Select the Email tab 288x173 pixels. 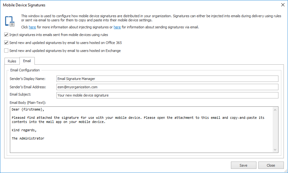(x=27, y=61)
